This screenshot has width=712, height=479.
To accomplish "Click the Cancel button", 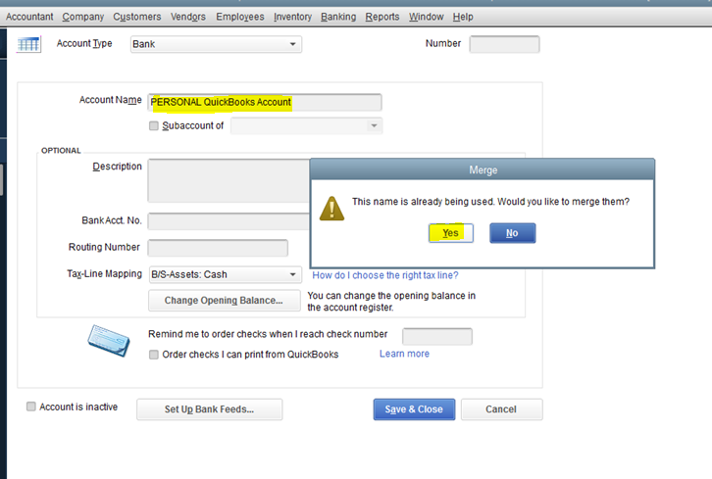I will click(501, 409).
